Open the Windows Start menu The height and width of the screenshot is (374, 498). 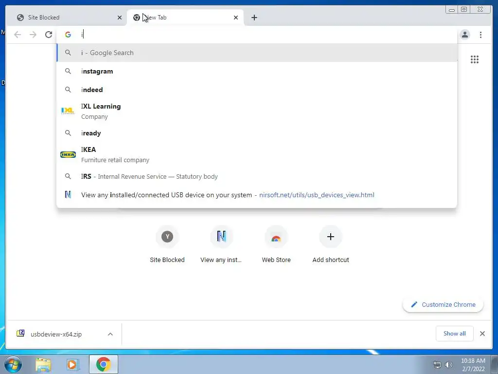tap(13, 364)
